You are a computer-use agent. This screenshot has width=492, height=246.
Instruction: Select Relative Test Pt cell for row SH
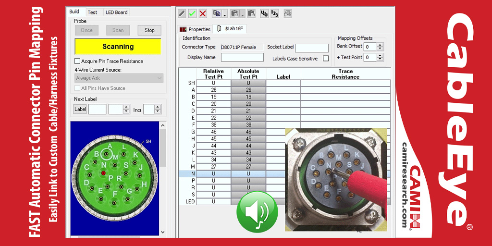213,83
